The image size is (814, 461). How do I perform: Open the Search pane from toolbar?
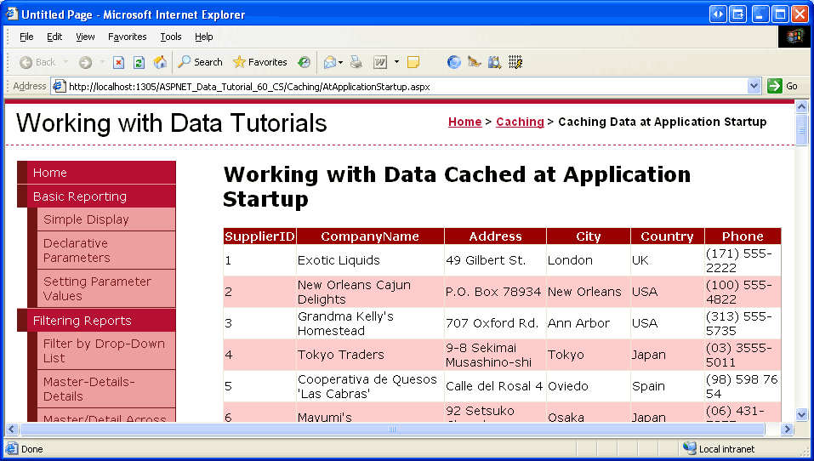click(200, 62)
